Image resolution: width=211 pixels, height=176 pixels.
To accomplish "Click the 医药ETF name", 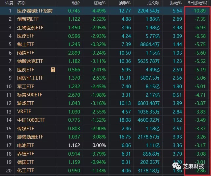I will coord(25,70).
